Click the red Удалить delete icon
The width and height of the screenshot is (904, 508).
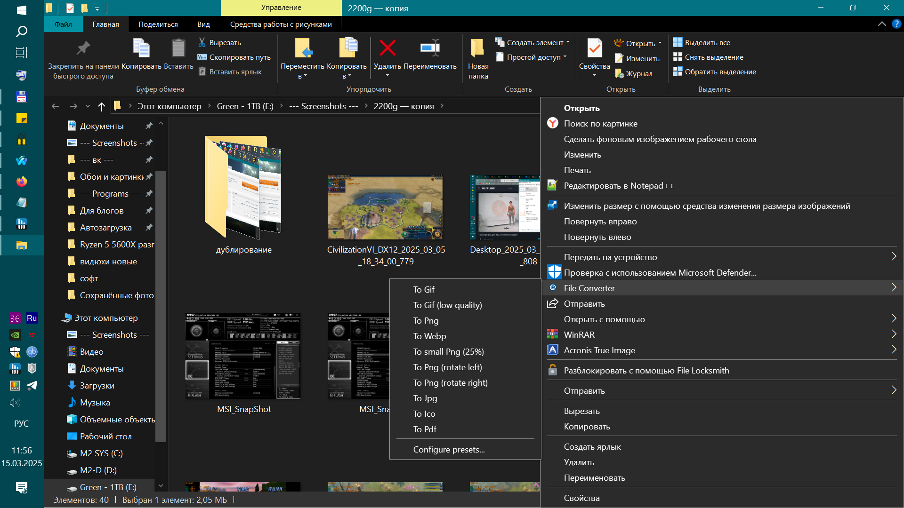[387, 48]
